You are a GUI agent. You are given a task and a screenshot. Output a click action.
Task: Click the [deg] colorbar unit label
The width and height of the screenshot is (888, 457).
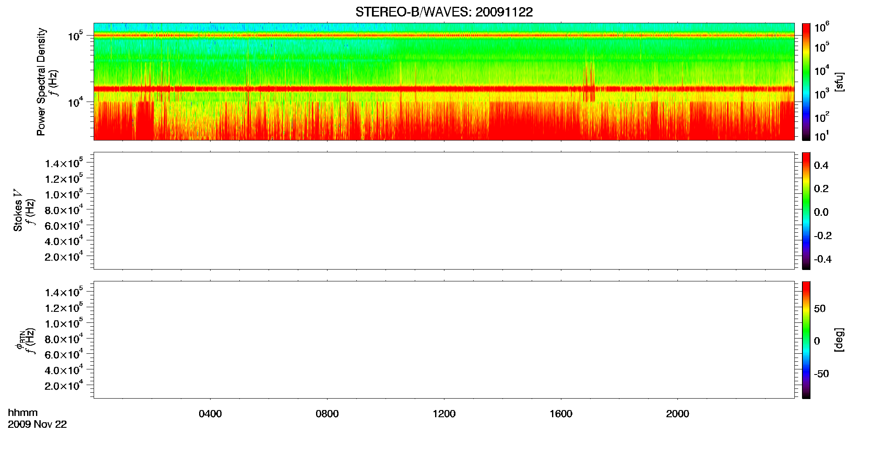(839, 340)
